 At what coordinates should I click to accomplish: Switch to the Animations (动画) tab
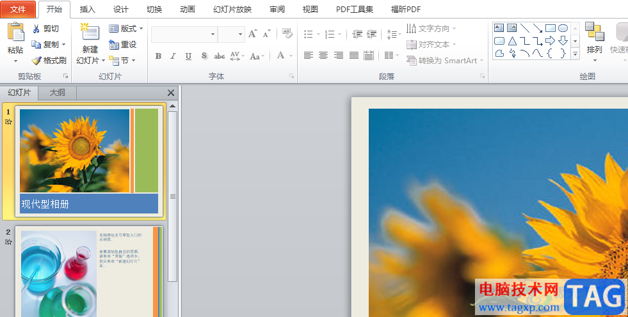coord(187,9)
